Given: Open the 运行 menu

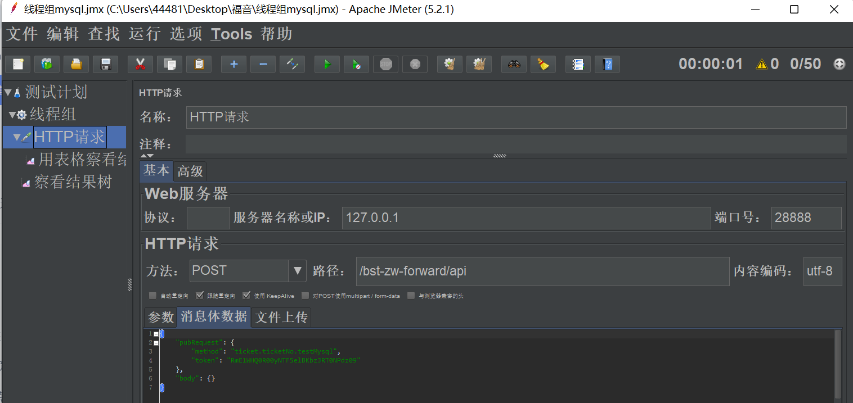Looking at the screenshot, I should click(145, 34).
